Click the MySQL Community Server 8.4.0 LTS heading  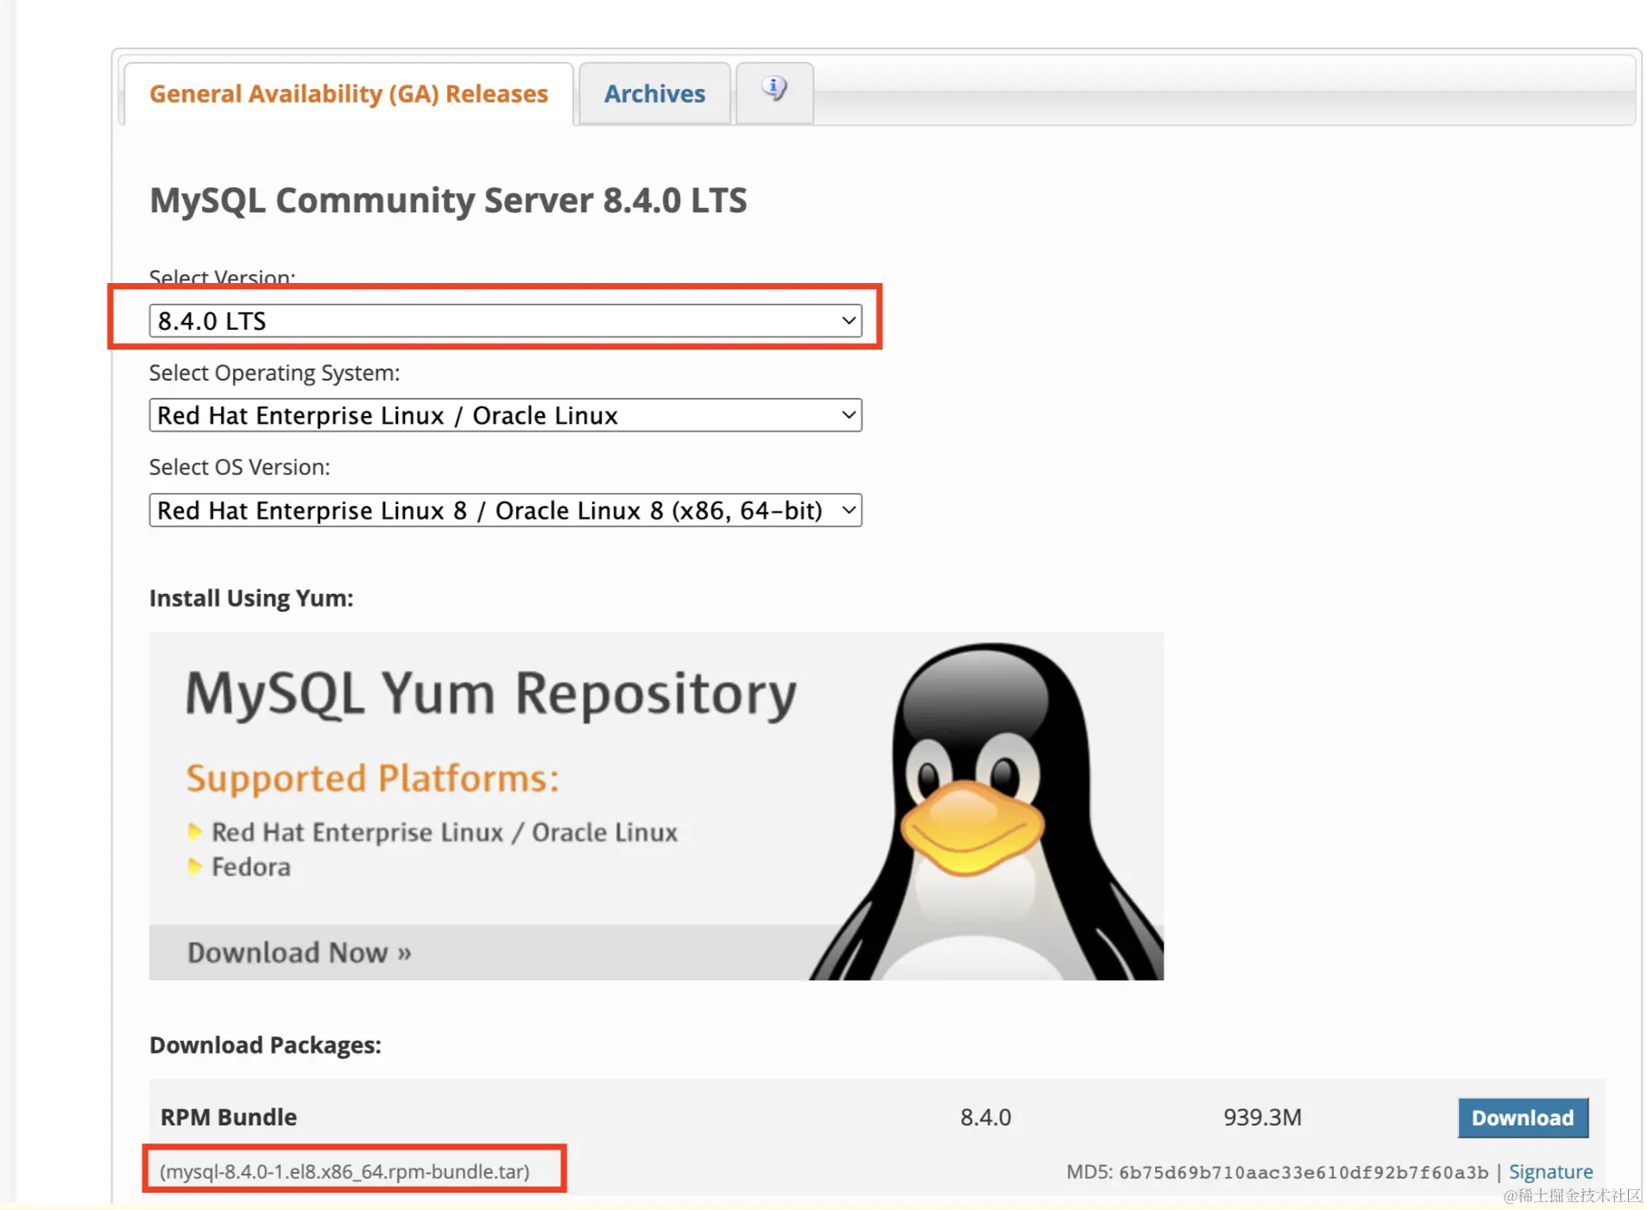click(448, 201)
